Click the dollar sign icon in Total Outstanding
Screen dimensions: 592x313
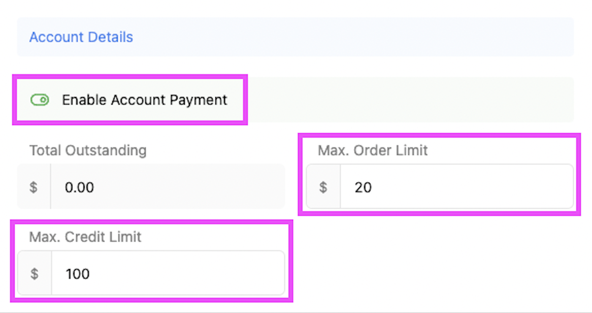34,187
